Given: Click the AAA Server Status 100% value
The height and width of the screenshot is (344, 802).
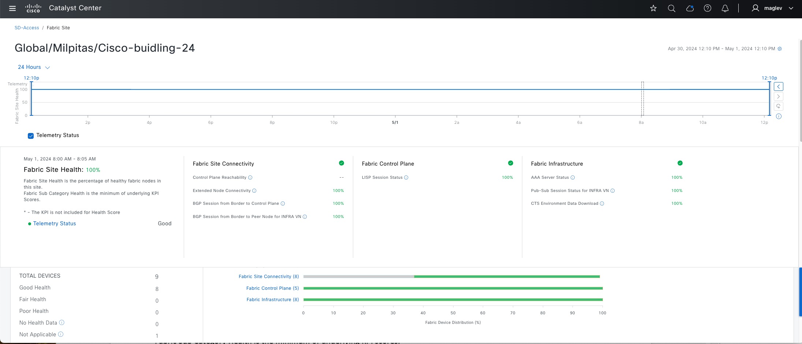Looking at the screenshot, I should (x=677, y=178).
